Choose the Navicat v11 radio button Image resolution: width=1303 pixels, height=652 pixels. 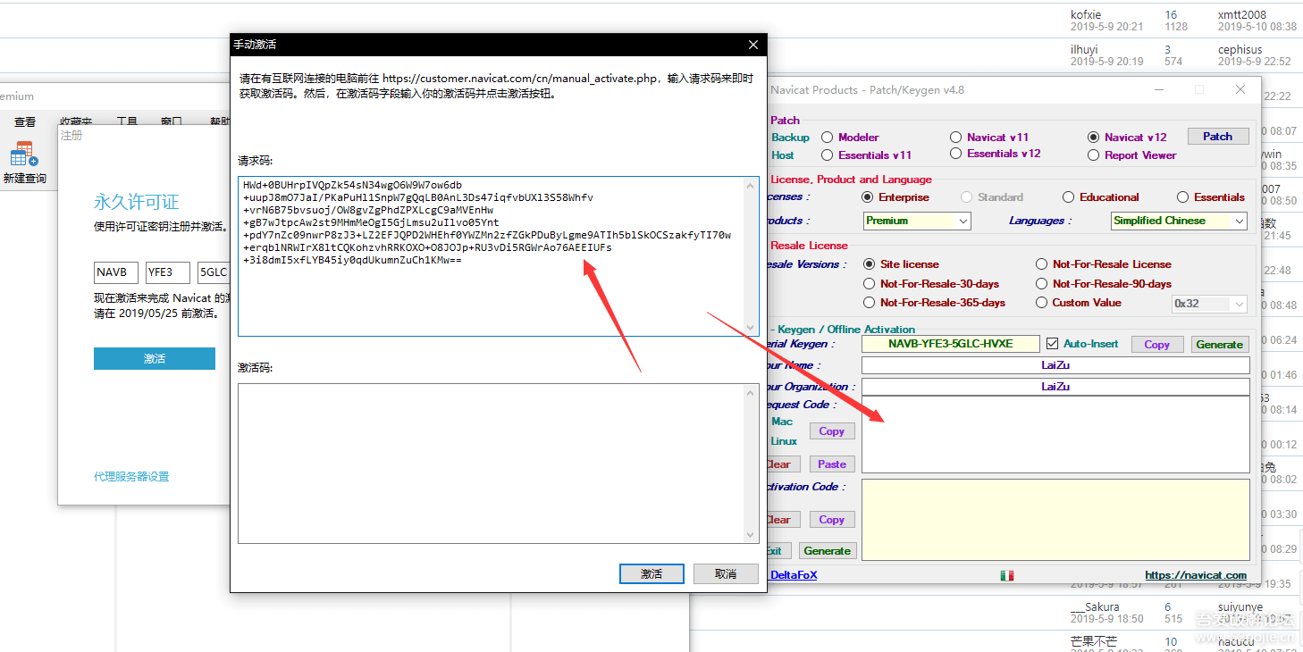click(956, 138)
